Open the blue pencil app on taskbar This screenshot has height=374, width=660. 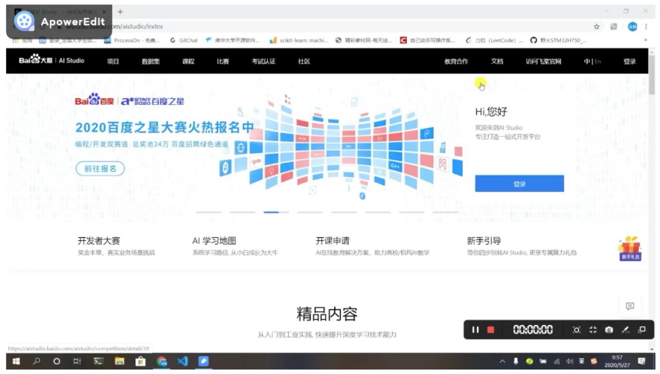203,361
